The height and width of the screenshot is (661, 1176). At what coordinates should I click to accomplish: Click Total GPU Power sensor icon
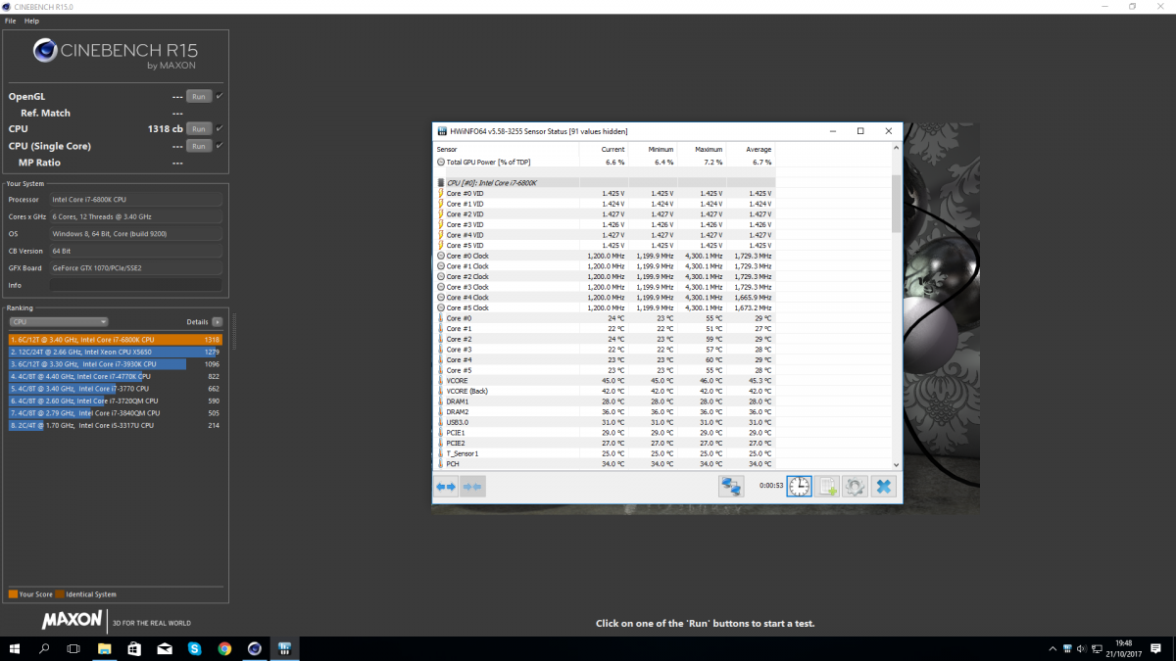pos(441,162)
